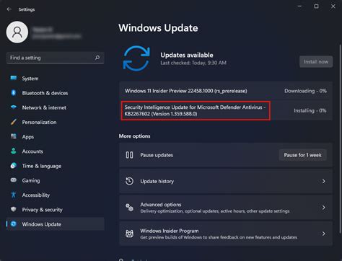Click the back arrow in Settings
Image resolution: width=342 pixels, height=261 pixels.
pos(9,9)
